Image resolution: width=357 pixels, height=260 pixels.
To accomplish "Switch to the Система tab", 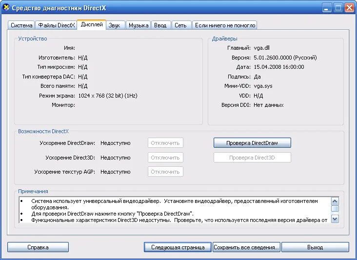I will (21, 25).
